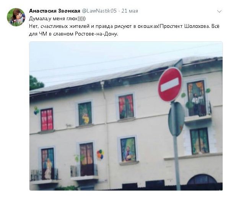Viewport: 244px width, 202px height.
Task: Click the painted woman on lower-left balcony
Action: [48, 169]
